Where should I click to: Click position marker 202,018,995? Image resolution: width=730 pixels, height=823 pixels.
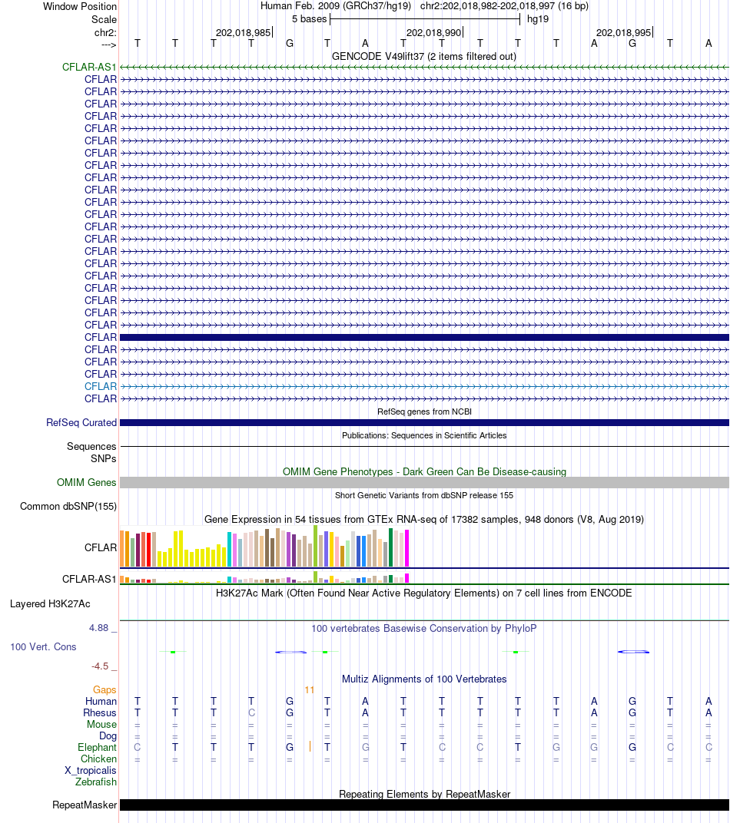click(623, 32)
